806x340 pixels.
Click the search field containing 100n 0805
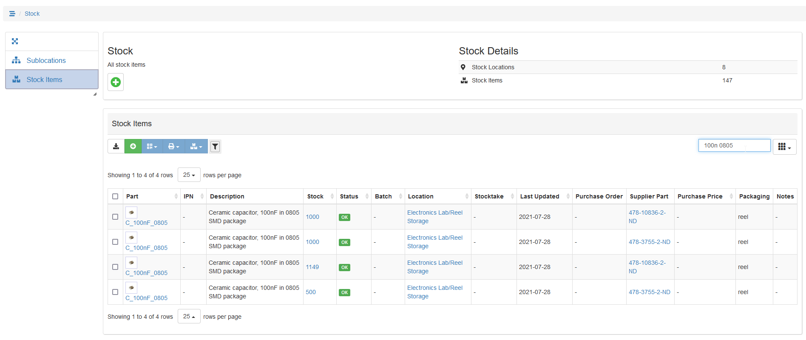734,145
